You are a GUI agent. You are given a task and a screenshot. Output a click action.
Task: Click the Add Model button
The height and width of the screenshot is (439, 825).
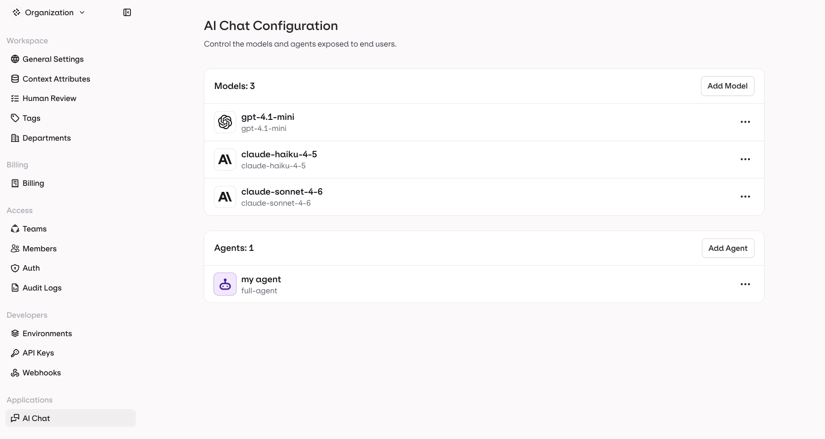click(x=727, y=86)
